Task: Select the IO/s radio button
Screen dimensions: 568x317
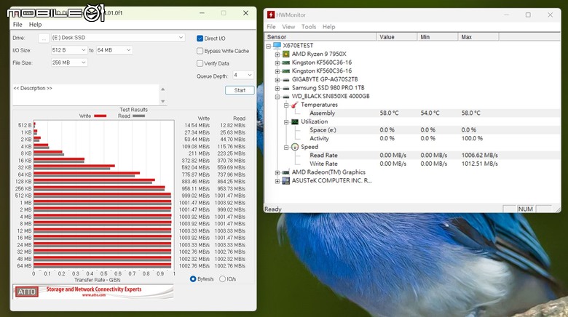Action: point(222,279)
